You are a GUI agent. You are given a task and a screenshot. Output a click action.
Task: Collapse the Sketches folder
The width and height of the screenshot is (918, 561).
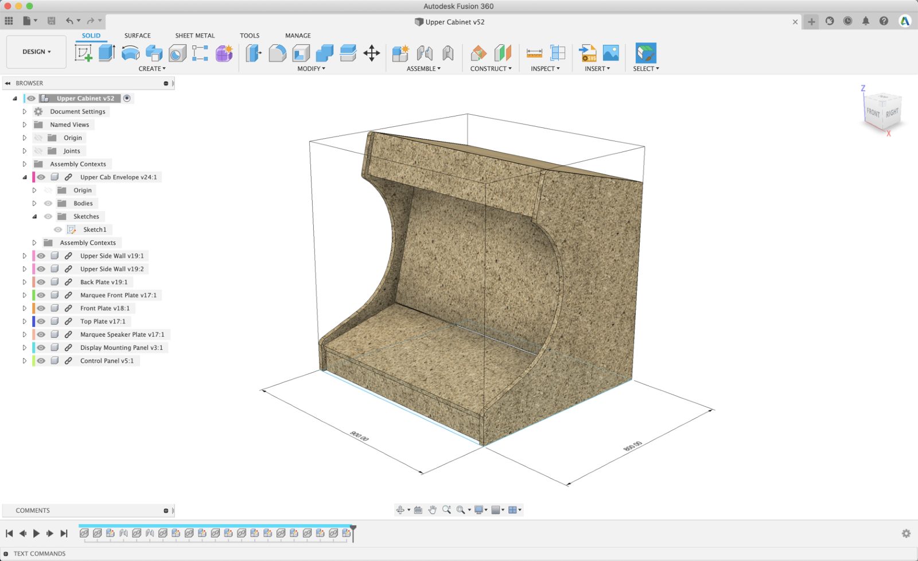pos(34,216)
